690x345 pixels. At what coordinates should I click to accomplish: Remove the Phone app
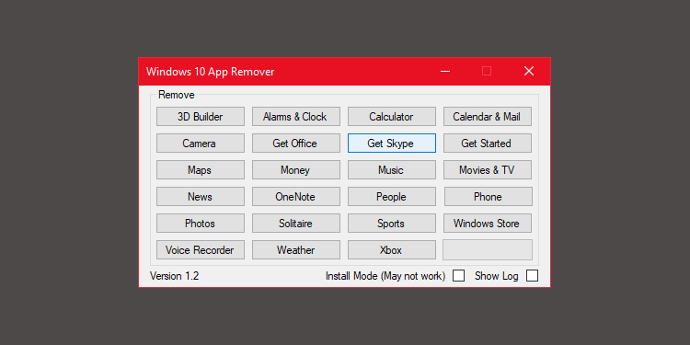pyautogui.click(x=488, y=197)
